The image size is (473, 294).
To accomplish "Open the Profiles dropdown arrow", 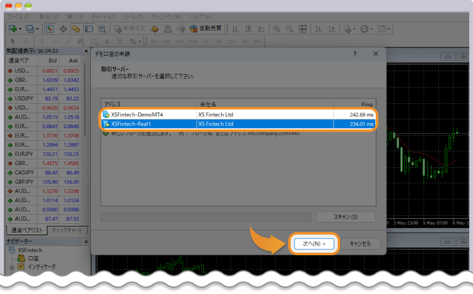I will [x=38, y=29].
